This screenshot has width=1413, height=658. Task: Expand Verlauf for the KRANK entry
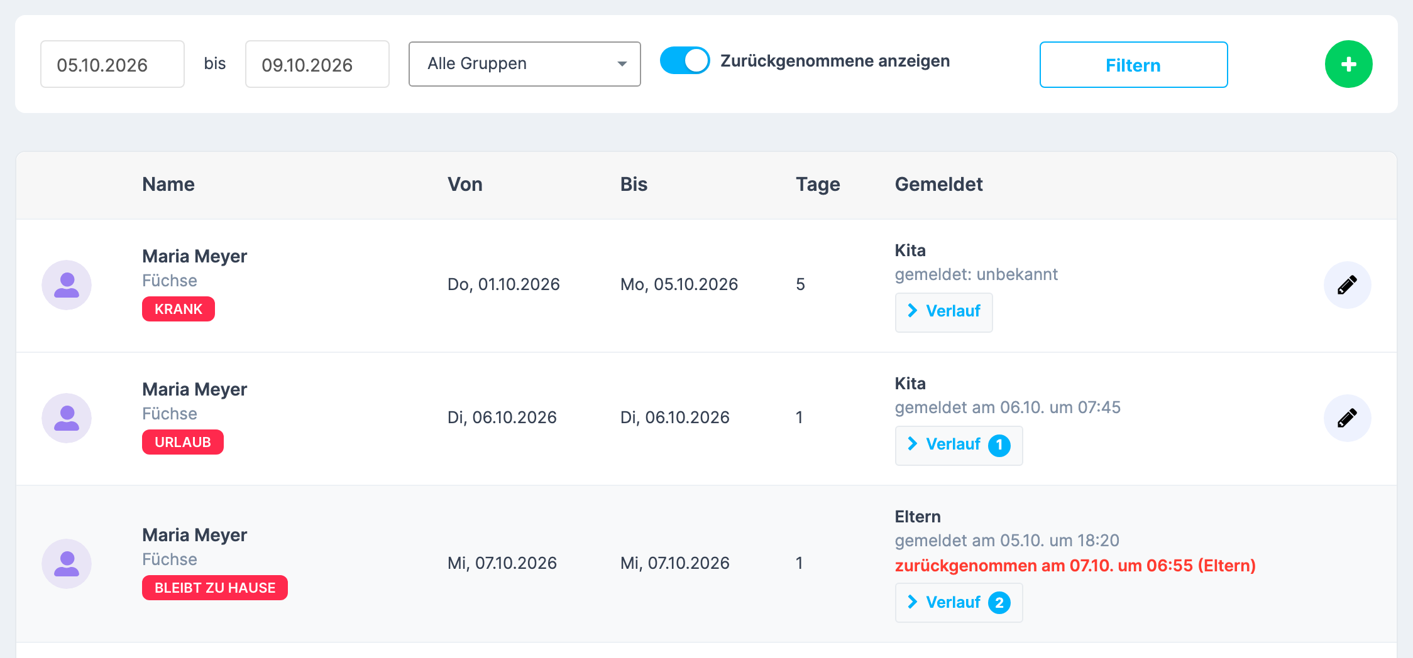[x=944, y=312]
